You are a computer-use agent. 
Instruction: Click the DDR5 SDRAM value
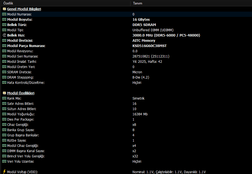(144, 25)
